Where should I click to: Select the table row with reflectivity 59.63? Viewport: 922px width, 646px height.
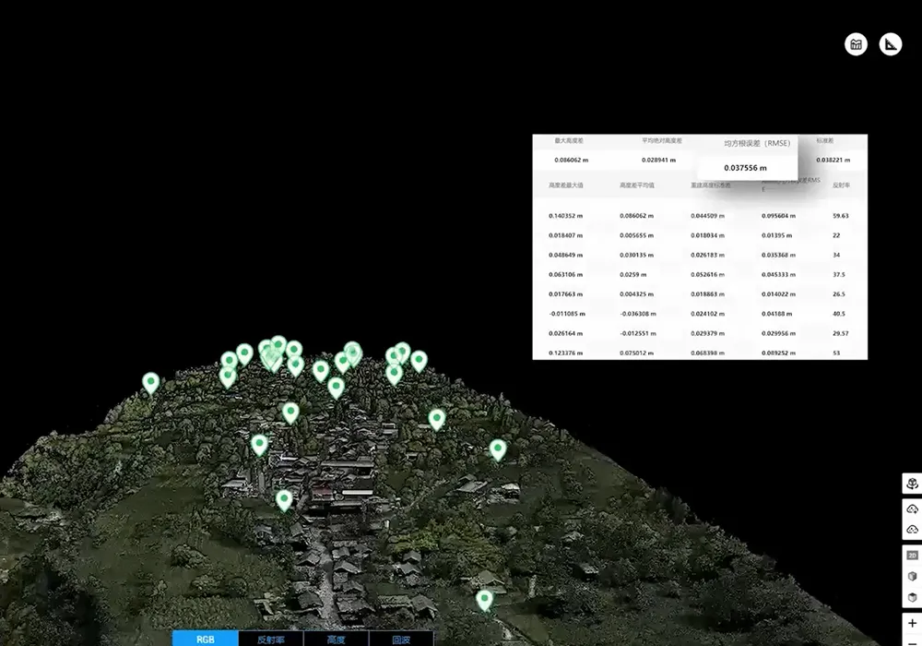pyautogui.click(x=699, y=216)
